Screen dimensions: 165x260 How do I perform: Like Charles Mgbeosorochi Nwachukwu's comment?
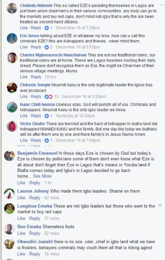(x=24, y=77)
